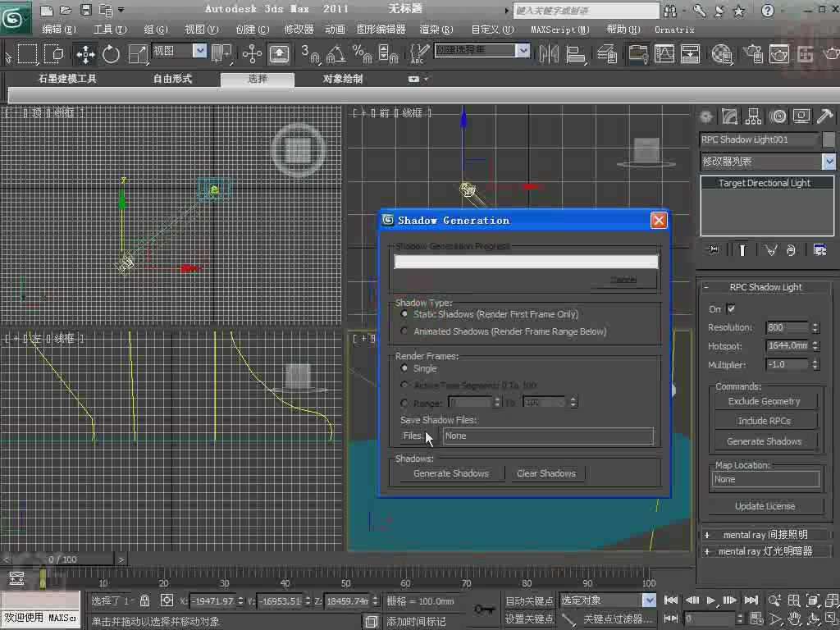840x630 pixels.
Task: Open the Ornatrix menu
Action: point(674,30)
